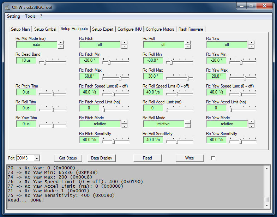Open the Port COM3 dropdown
The height and width of the screenshot is (217, 277).
(x=37, y=158)
